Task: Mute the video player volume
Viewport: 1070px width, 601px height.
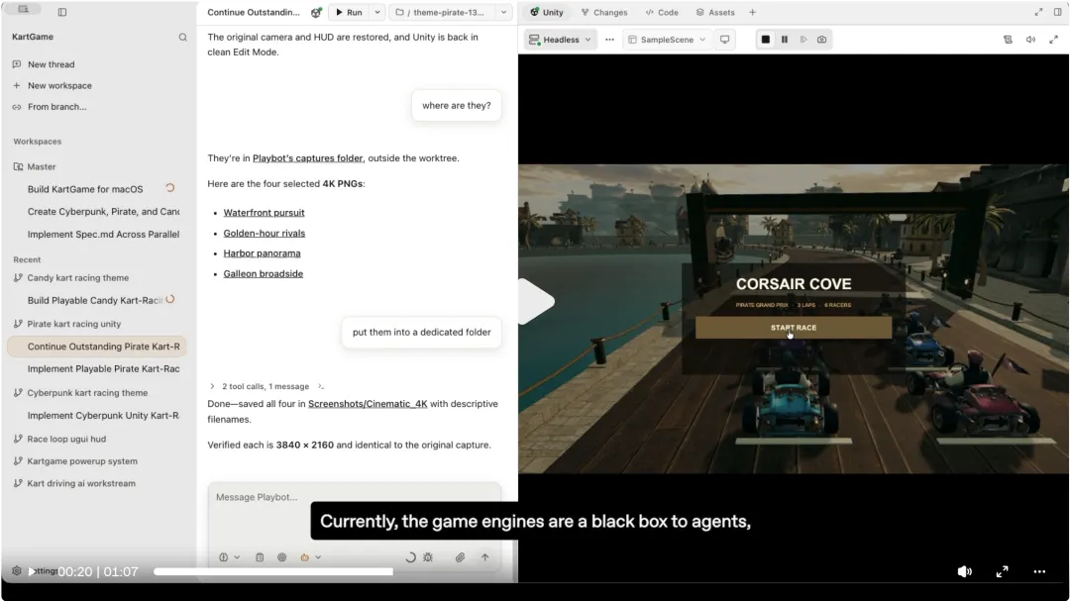Action: pos(964,571)
